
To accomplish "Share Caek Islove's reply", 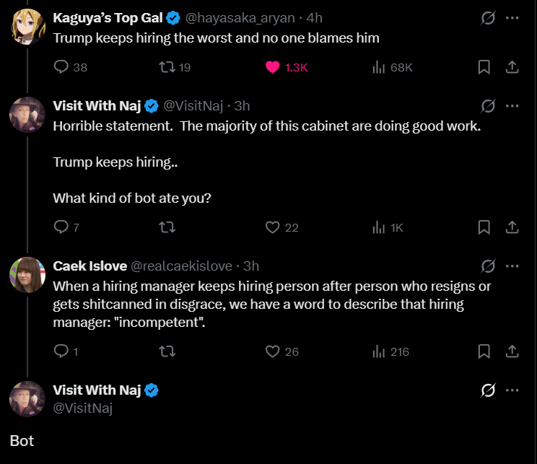I will (512, 351).
